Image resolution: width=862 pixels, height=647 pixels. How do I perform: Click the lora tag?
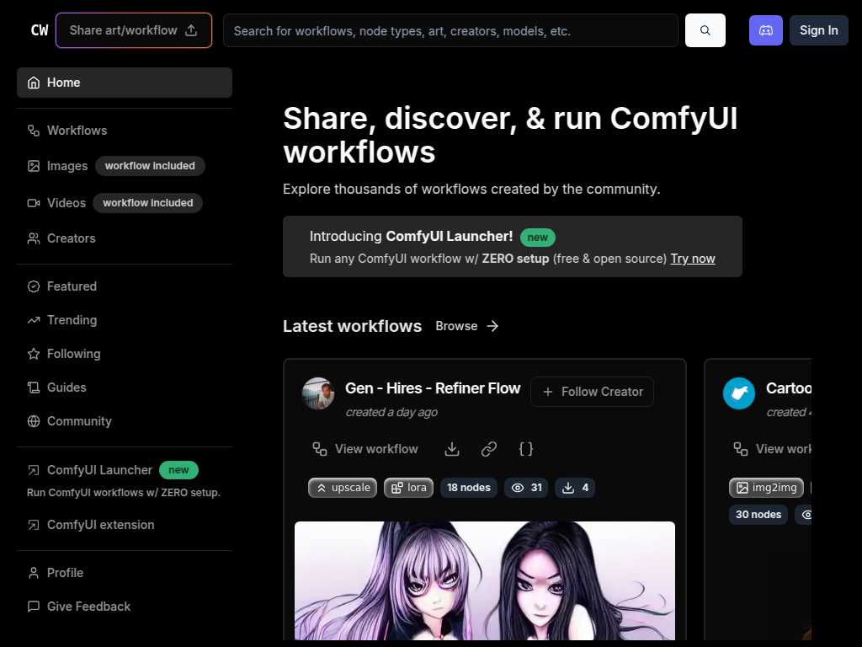tap(408, 488)
